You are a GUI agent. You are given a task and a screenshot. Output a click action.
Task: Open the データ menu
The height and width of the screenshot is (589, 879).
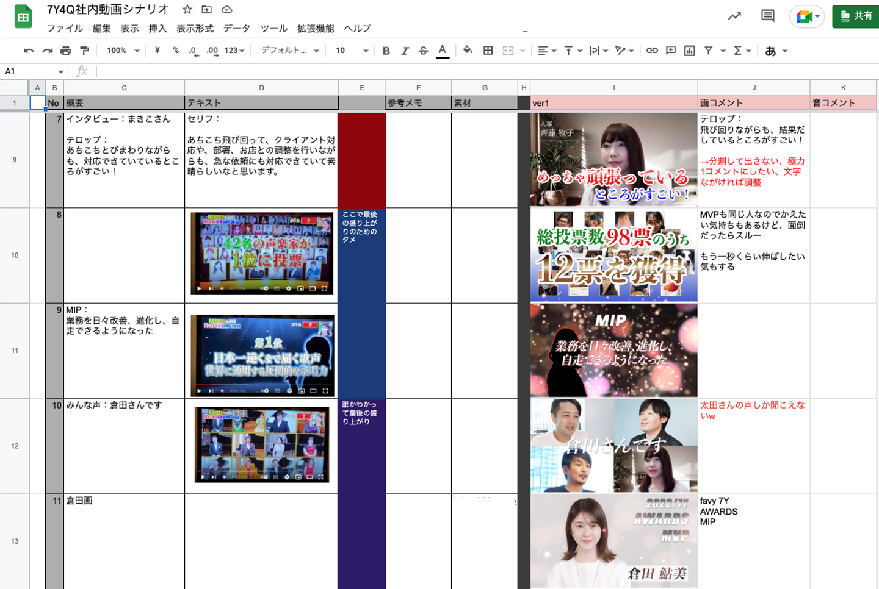236,29
